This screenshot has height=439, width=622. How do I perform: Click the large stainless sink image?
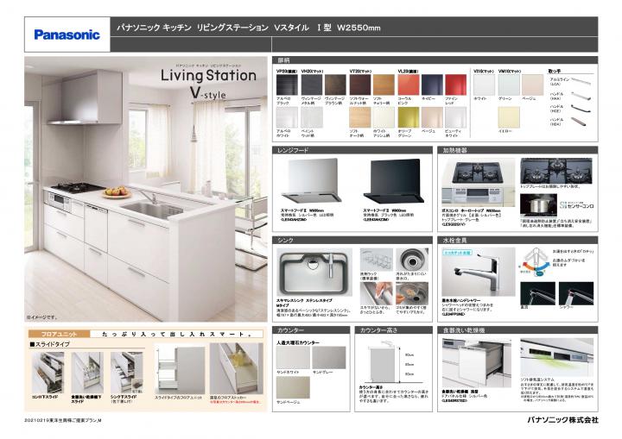pyautogui.click(x=314, y=273)
